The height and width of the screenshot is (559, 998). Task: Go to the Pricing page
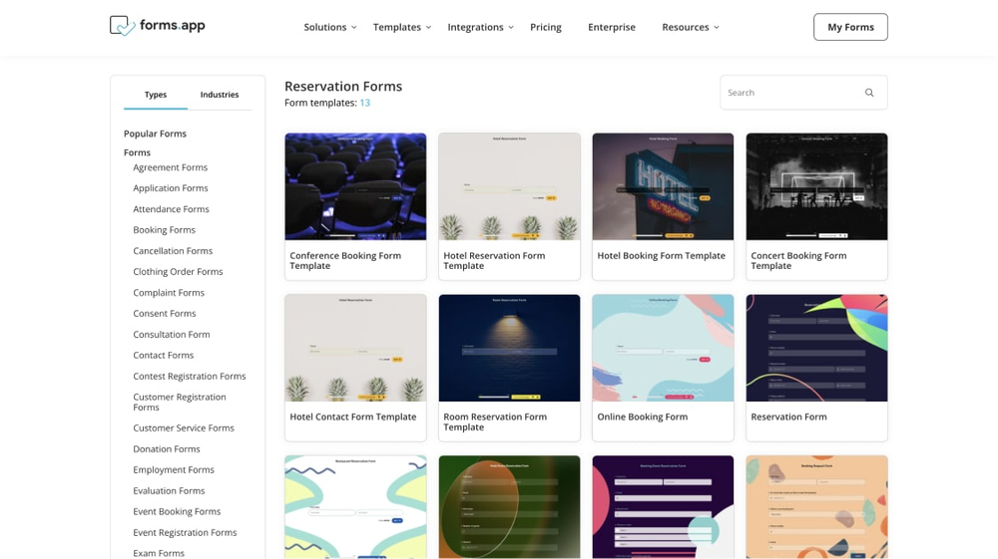click(x=545, y=27)
